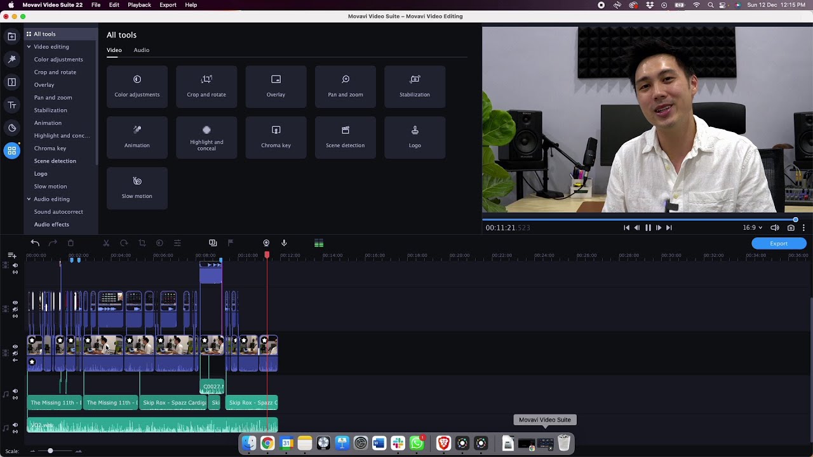This screenshot has height=457, width=813.
Task: Click the blue Export button
Action: tap(778, 244)
